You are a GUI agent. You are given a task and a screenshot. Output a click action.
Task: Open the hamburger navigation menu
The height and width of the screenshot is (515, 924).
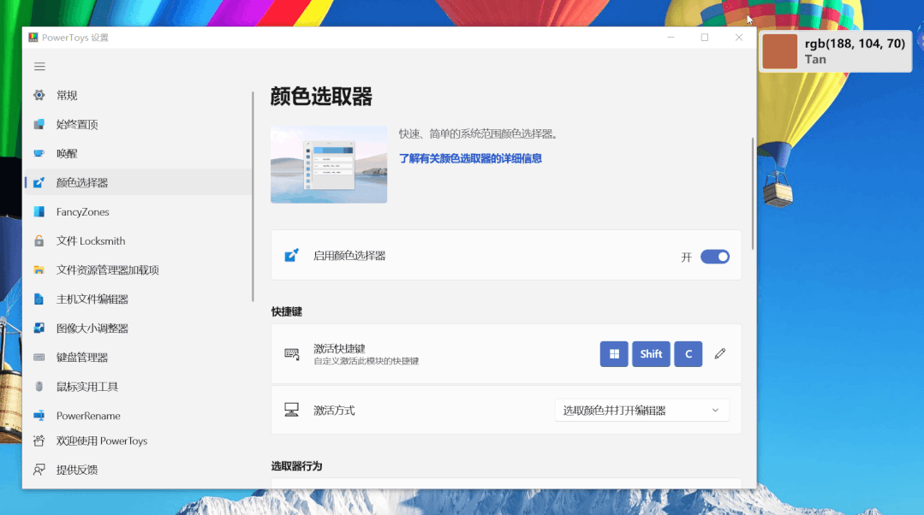39,67
